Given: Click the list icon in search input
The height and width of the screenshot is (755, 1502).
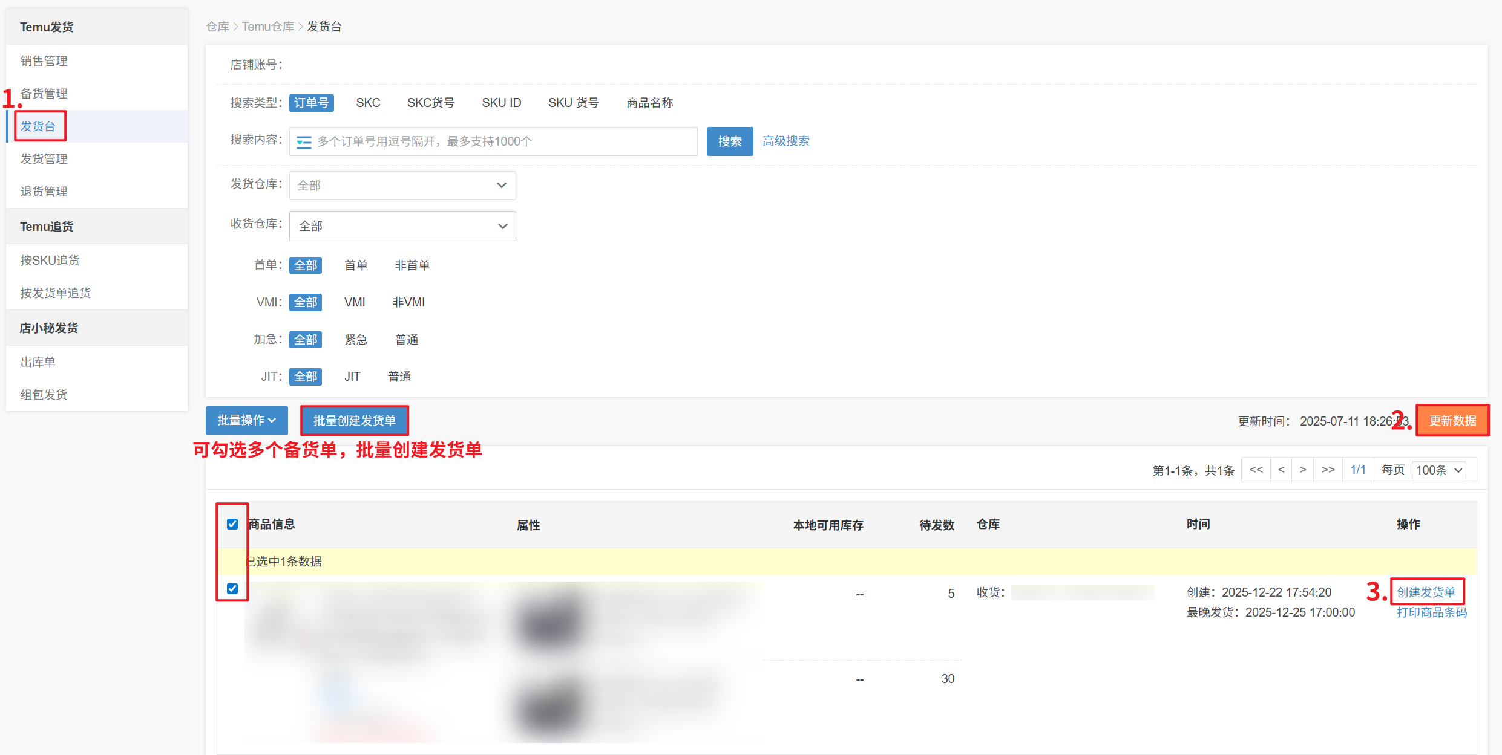Looking at the screenshot, I should (304, 142).
